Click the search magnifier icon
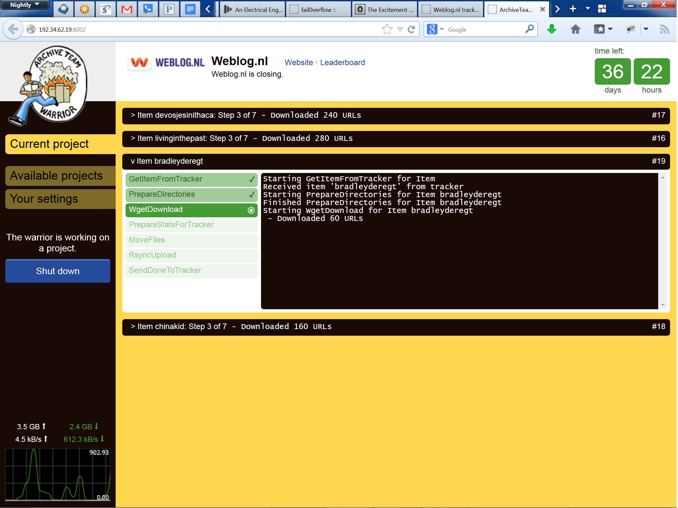Image resolution: width=678 pixels, height=508 pixels. pos(529,29)
